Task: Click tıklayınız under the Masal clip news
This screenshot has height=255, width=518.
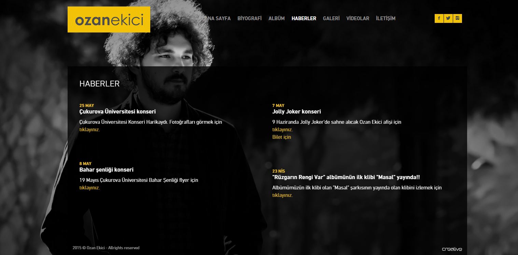Action: 282,195
